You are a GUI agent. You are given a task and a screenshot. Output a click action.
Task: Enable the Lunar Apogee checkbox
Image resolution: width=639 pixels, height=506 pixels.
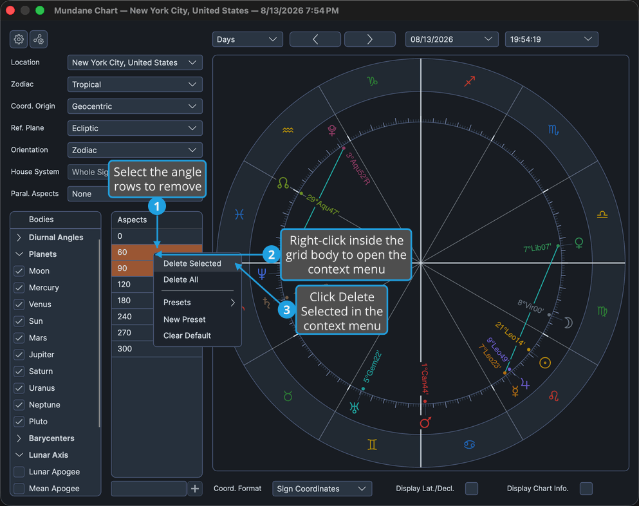click(x=19, y=472)
